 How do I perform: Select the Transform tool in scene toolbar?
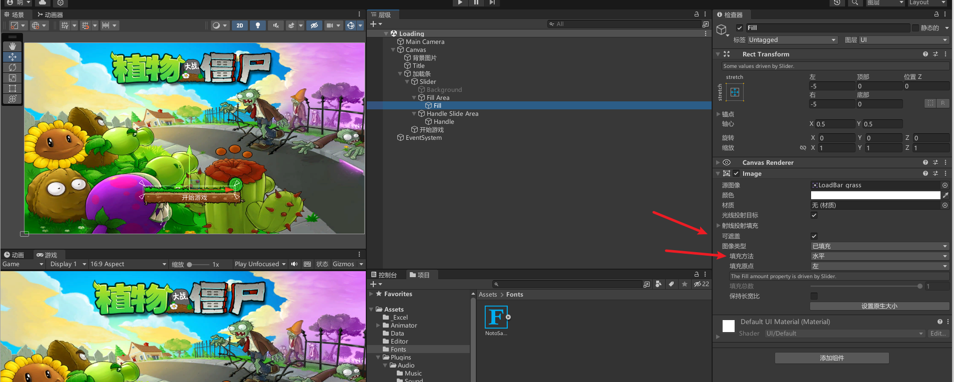12,99
